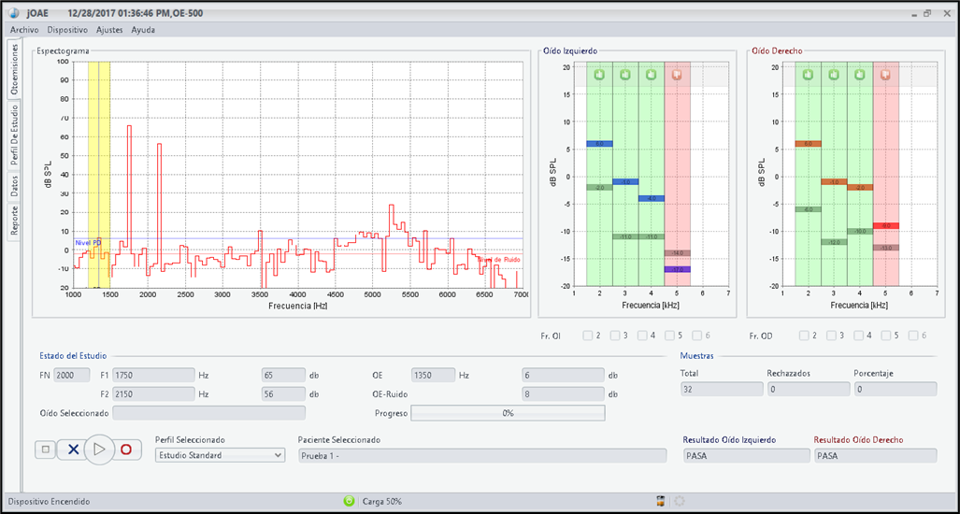Click thumbs-up icon at 3 kHz, Oído Izquierdo
This screenshot has width=960, height=514.
625,75
